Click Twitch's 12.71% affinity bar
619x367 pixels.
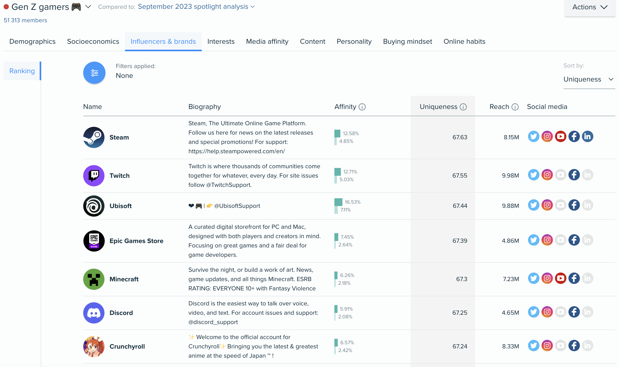tap(337, 172)
